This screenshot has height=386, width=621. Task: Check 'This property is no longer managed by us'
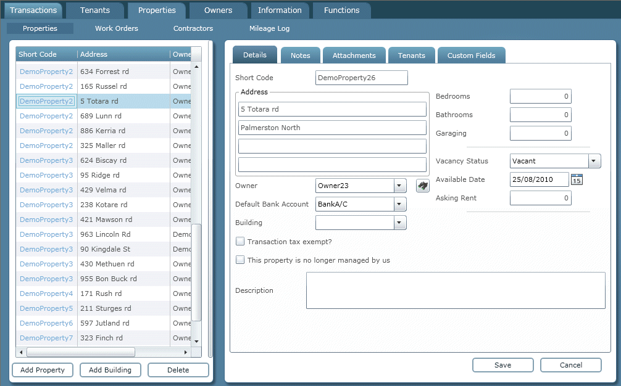pyautogui.click(x=240, y=260)
